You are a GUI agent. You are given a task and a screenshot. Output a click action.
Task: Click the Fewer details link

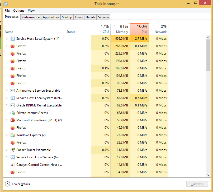(21, 184)
